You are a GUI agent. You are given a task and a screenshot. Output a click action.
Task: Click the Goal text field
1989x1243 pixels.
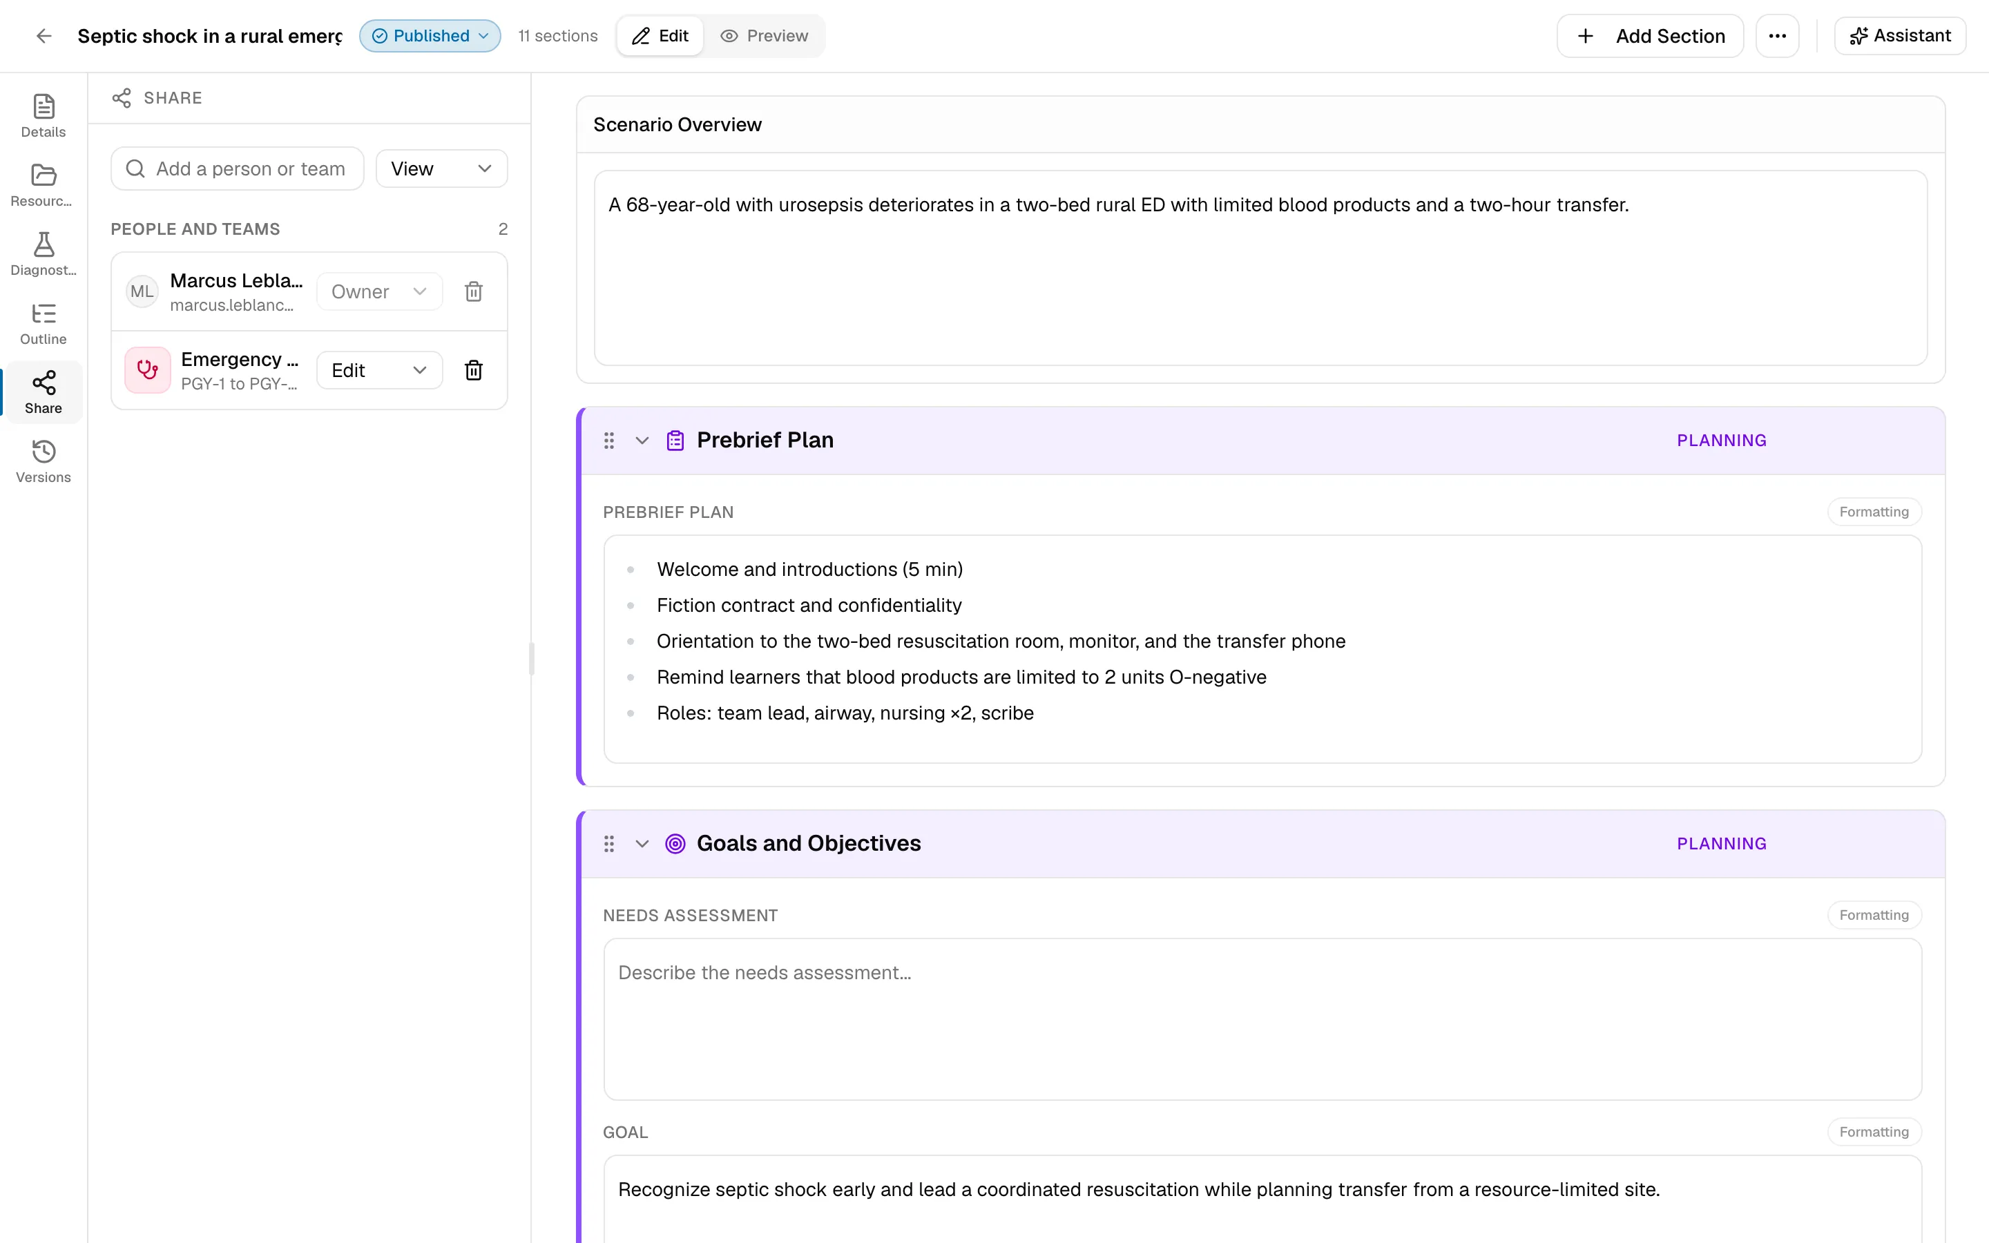[x=1262, y=1199]
